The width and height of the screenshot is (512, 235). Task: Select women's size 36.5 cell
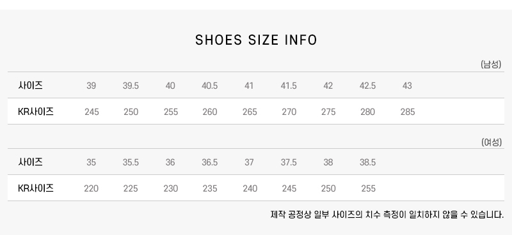210,162
